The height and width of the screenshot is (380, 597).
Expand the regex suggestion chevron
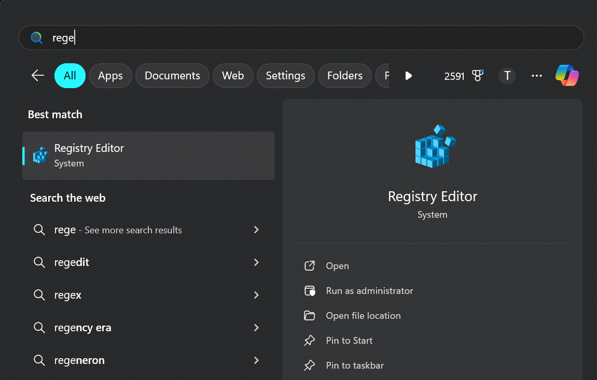[x=256, y=295]
